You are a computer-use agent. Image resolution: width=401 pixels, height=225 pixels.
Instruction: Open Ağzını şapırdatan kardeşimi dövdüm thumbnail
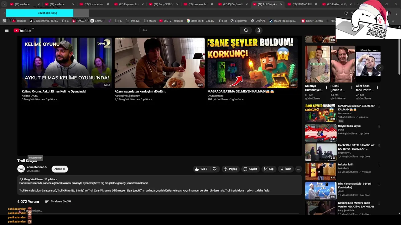(x=159, y=63)
